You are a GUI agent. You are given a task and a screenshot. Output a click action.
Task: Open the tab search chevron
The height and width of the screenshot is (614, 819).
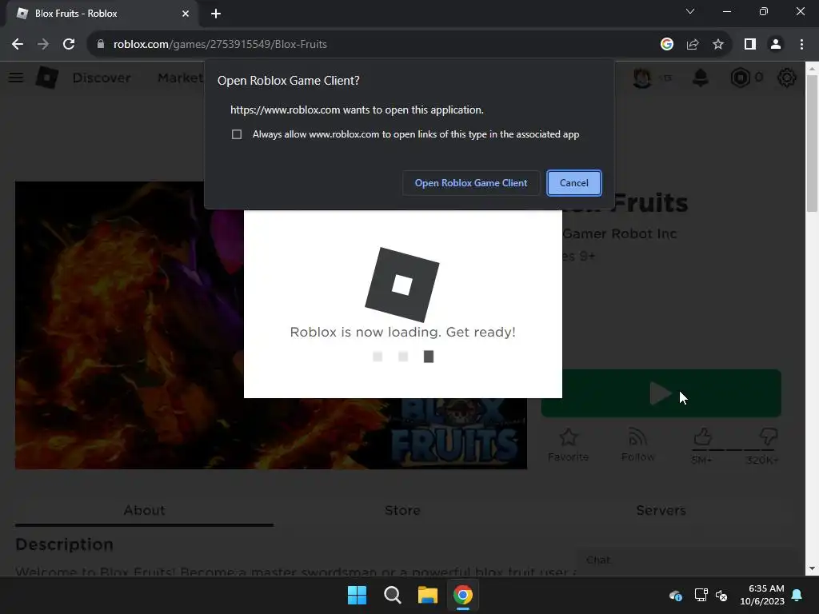point(690,11)
